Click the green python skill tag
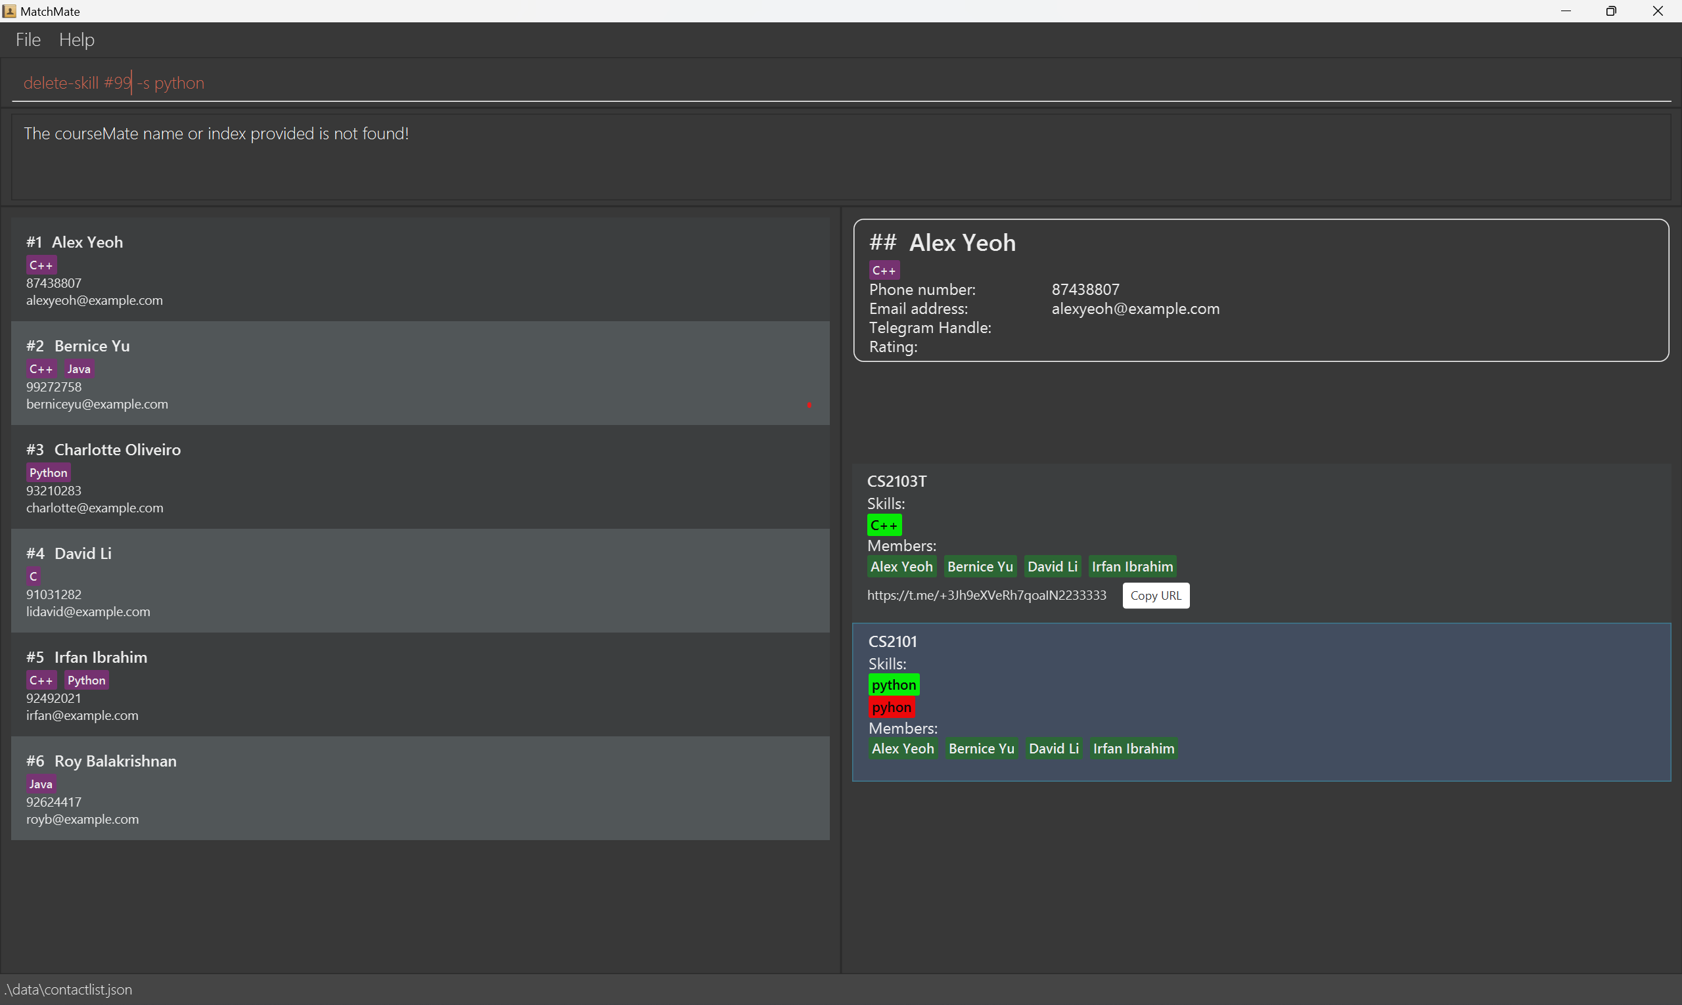The width and height of the screenshot is (1682, 1005). pos(894,684)
